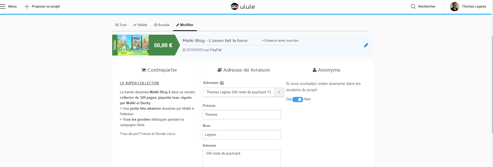Click the Rechercher magnifier icon
493x167 pixels.
[413, 7]
